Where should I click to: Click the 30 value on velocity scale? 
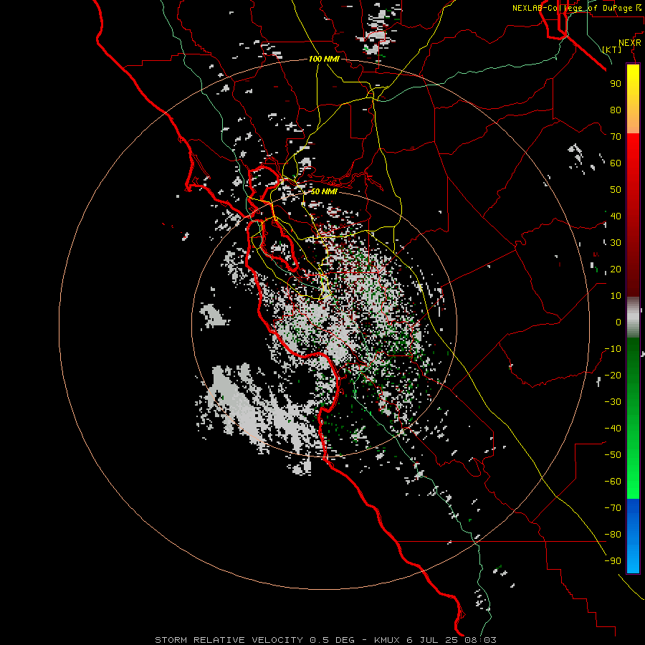pos(616,243)
